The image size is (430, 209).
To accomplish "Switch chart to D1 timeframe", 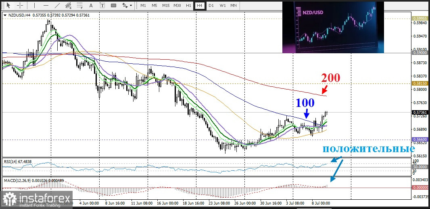I will (x=211, y=5).
